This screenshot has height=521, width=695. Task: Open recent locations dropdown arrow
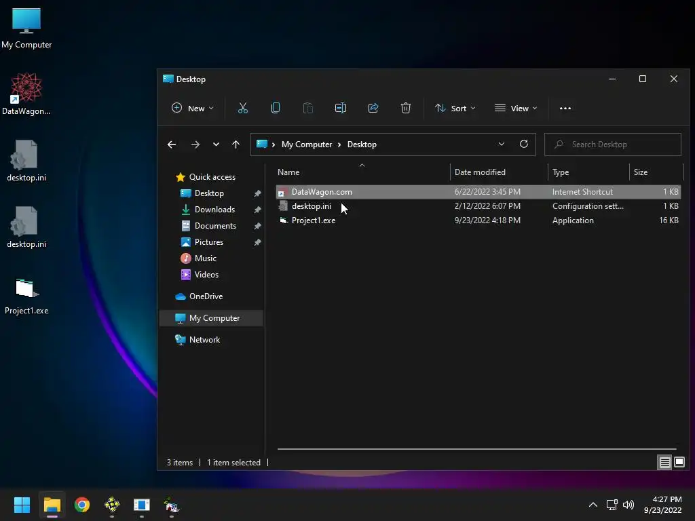pyautogui.click(x=216, y=144)
